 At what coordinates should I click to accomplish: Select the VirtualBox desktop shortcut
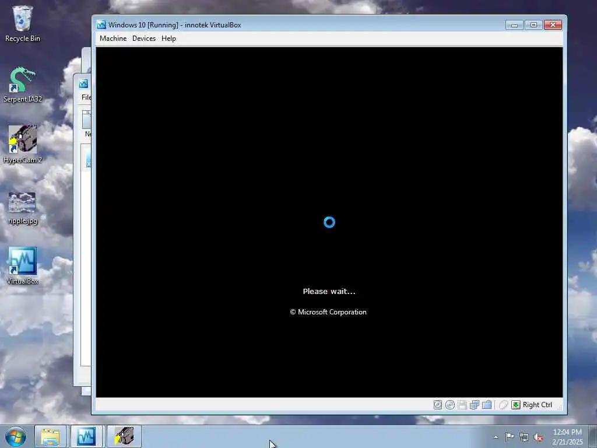23,266
